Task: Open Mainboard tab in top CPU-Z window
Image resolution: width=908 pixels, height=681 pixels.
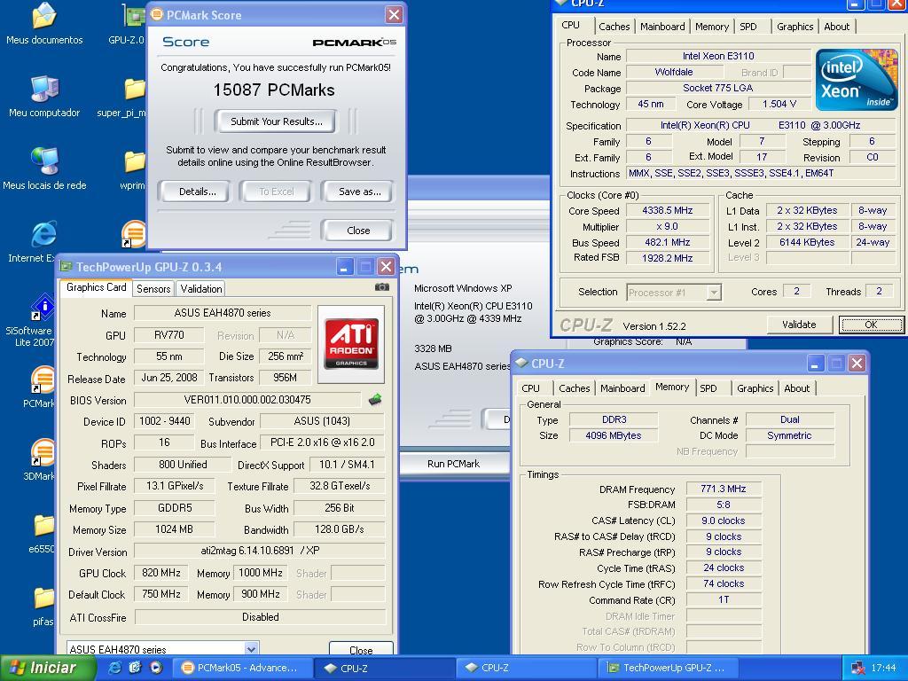Action: click(662, 27)
